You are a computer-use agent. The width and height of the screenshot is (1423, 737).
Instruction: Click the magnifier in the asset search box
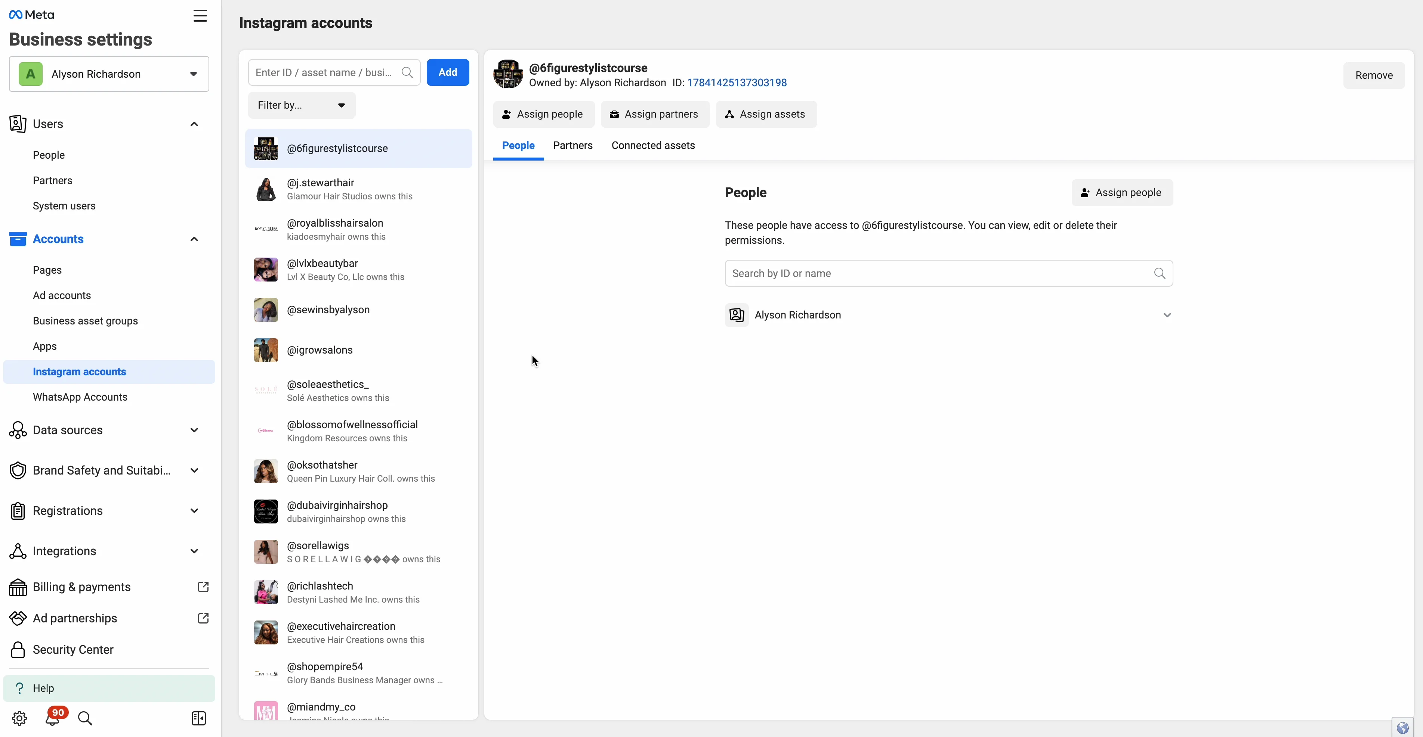(407, 72)
